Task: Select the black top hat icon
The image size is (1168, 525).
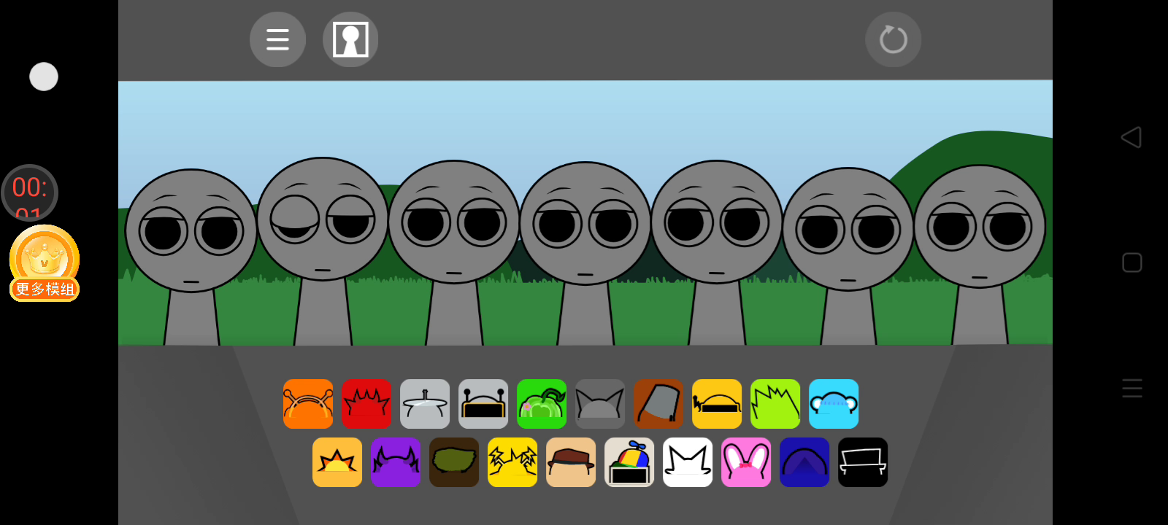Action: tap(863, 462)
